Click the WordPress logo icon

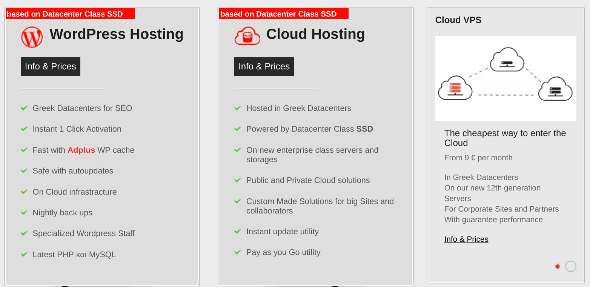32,37
